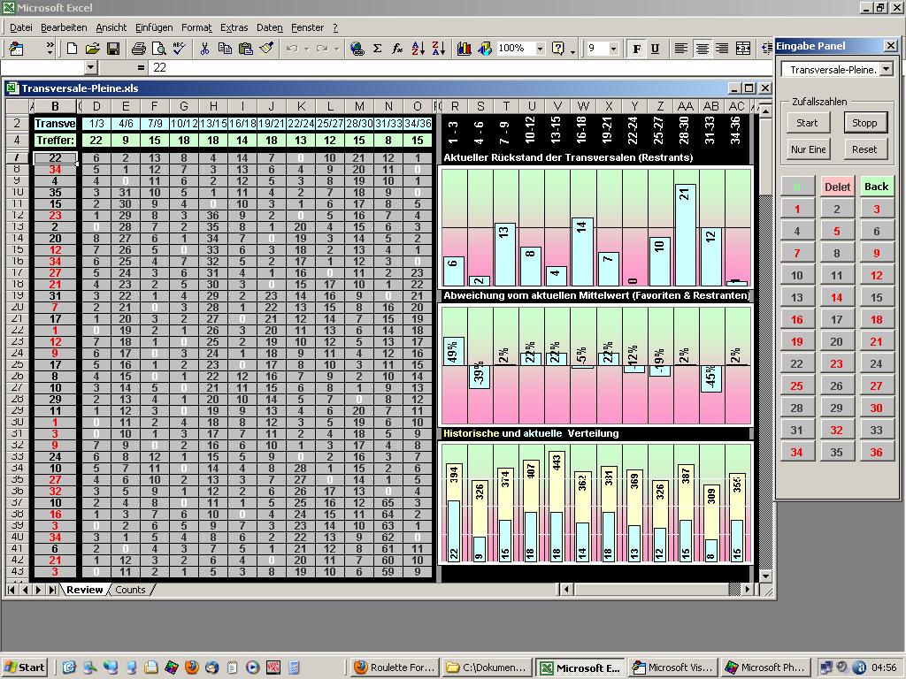The height and width of the screenshot is (679, 906).
Task: Copy the selection using the Copy icon
Action: 225,49
